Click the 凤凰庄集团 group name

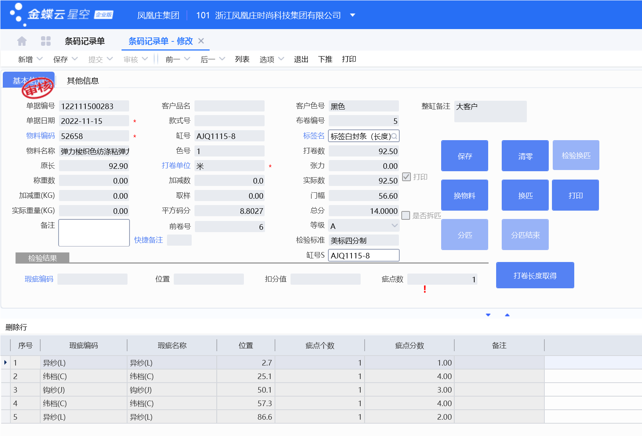click(158, 15)
